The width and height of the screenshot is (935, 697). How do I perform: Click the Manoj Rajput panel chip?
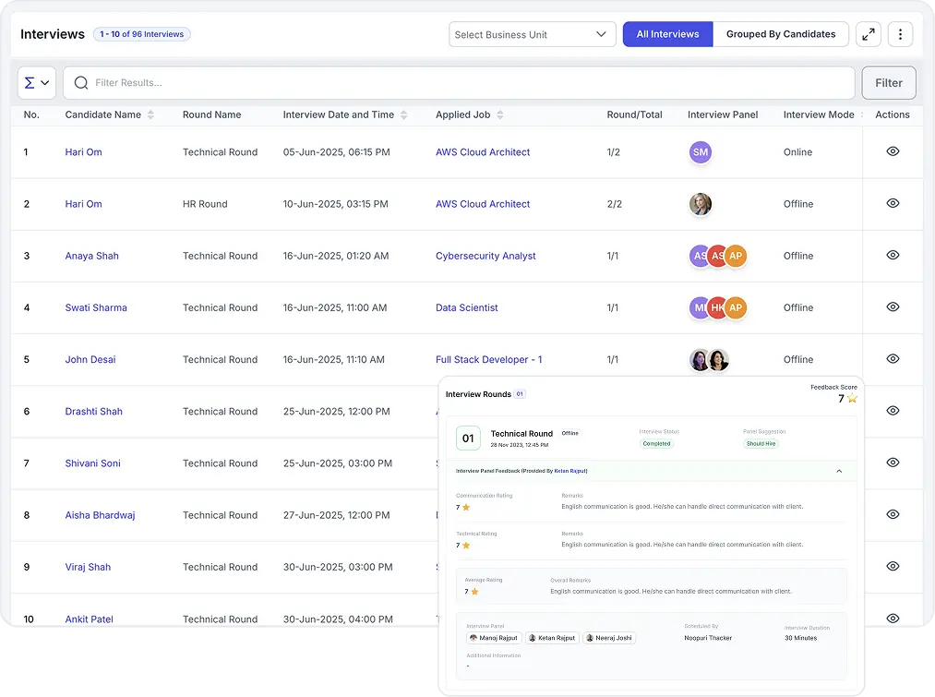[x=494, y=638]
